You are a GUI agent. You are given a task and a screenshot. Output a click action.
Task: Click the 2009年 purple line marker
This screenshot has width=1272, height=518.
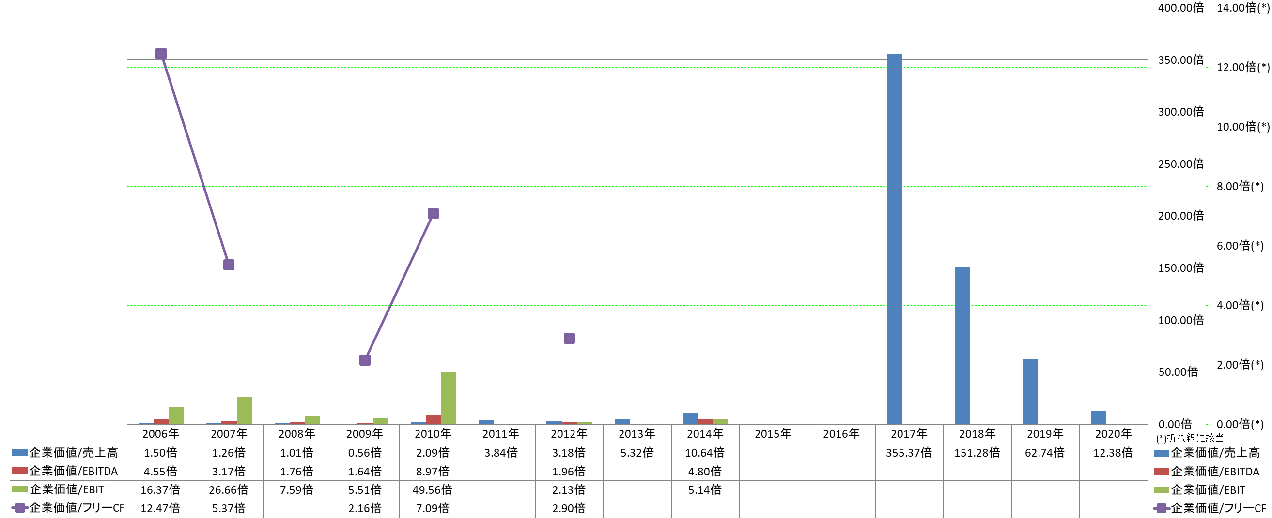coord(365,360)
